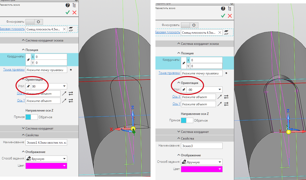Click tree-view icon in right Эскиз:3 panel header
This screenshot has height=180, width=306.
click(x=230, y=9)
